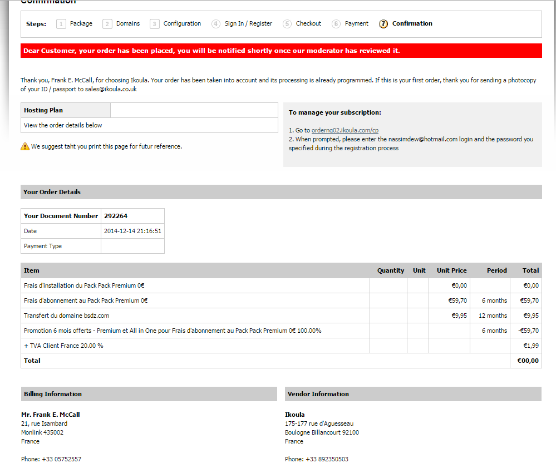The image size is (556, 473).
Task: Click the 'Promotion 6 mois offerts' row text
Action: [x=173, y=331]
